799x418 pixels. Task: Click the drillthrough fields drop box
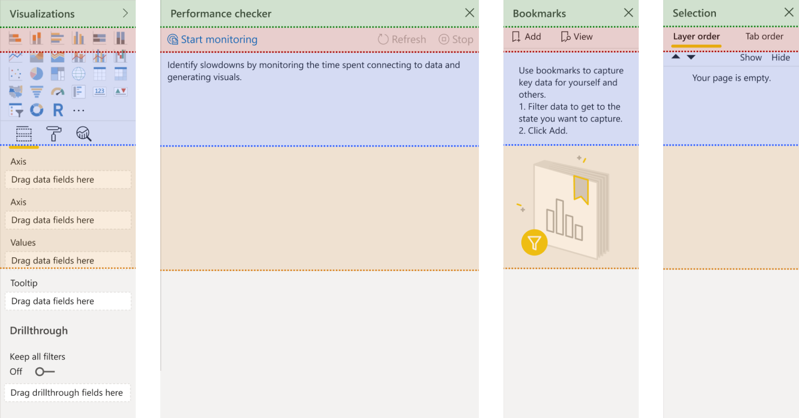click(x=67, y=393)
